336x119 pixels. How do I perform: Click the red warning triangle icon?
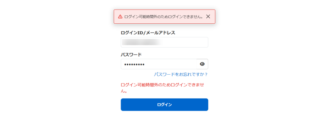(120, 16)
